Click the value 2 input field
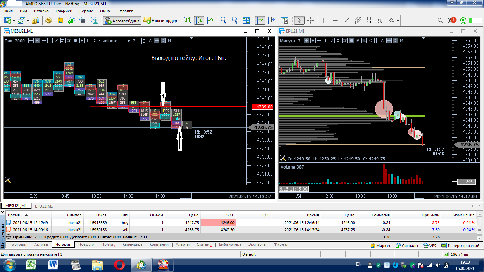Screen dimensions: 484x272 coord(137,41)
